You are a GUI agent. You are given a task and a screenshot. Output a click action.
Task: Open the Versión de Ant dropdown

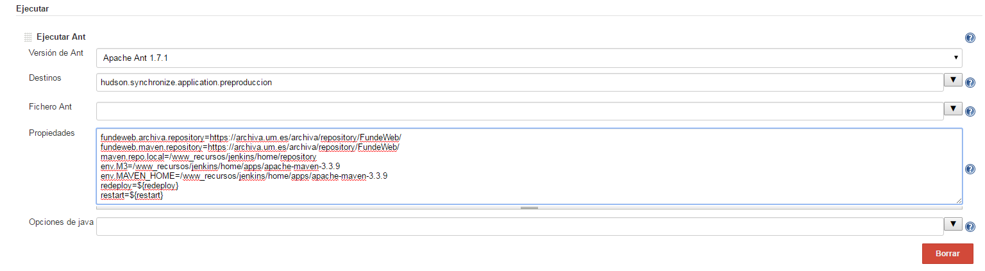point(529,58)
